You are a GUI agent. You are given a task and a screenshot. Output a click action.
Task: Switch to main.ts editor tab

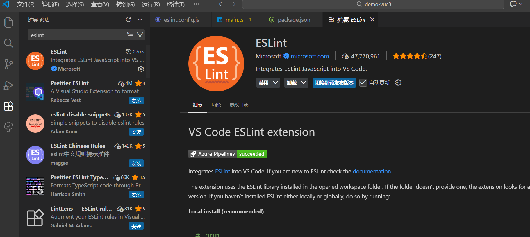point(238,20)
